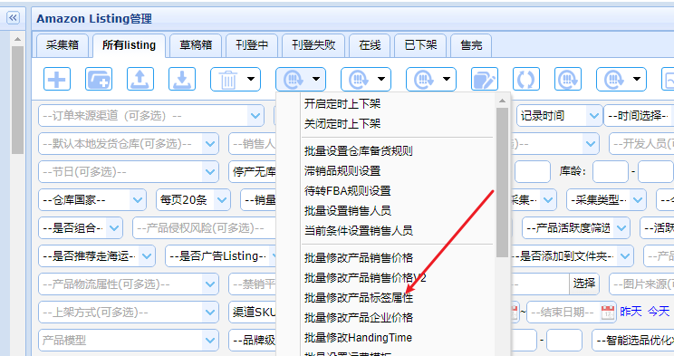Click the download arrow toolbar icon
The height and width of the screenshot is (356, 674).
click(182, 79)
